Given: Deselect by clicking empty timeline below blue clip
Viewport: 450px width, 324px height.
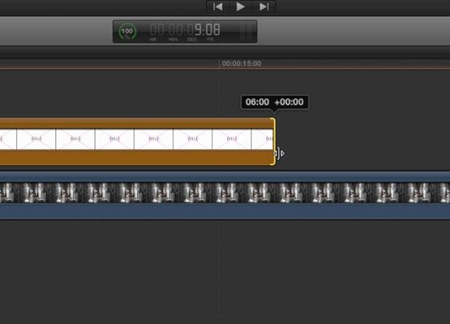Looking at the screenshot, I should (x=225, y=270).
